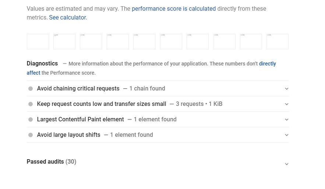The width and height of the screenshot is (325, 189).
Task: Open the 'See calculator' link
Action: tap(68, 17)
